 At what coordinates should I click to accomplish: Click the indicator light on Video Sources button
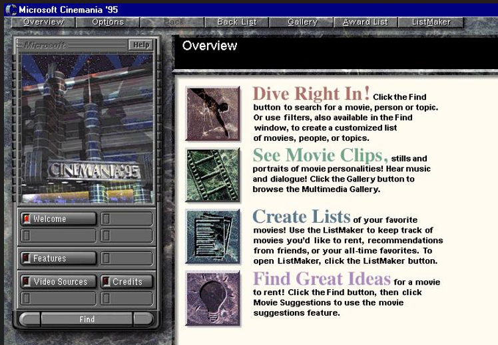click(x=27, y=282)
